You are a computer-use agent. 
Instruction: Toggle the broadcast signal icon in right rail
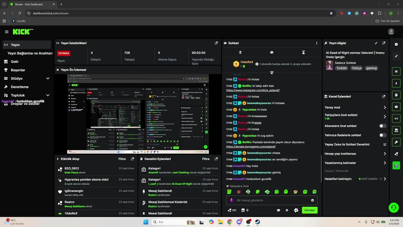[x=396, y=119]
